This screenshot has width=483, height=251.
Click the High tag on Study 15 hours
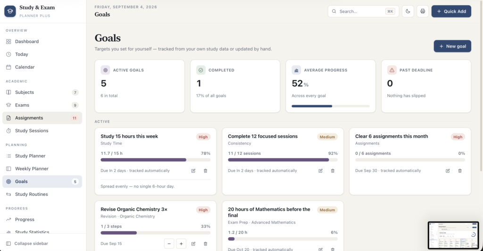(203, 137)
